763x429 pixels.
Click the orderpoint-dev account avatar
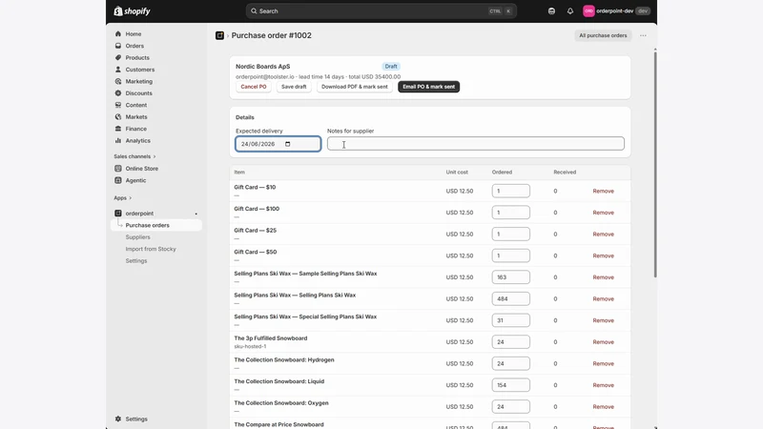pyautogui.click(x=588, y=10)
